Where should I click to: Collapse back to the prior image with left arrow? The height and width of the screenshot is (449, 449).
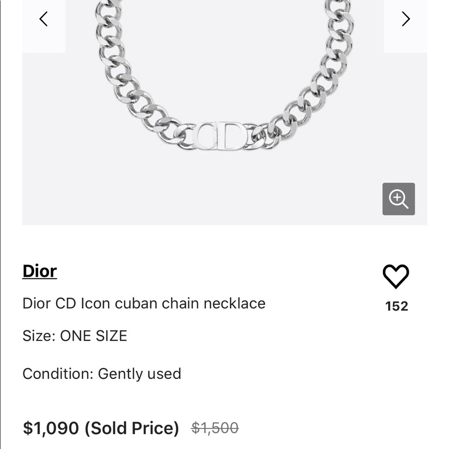43,19
